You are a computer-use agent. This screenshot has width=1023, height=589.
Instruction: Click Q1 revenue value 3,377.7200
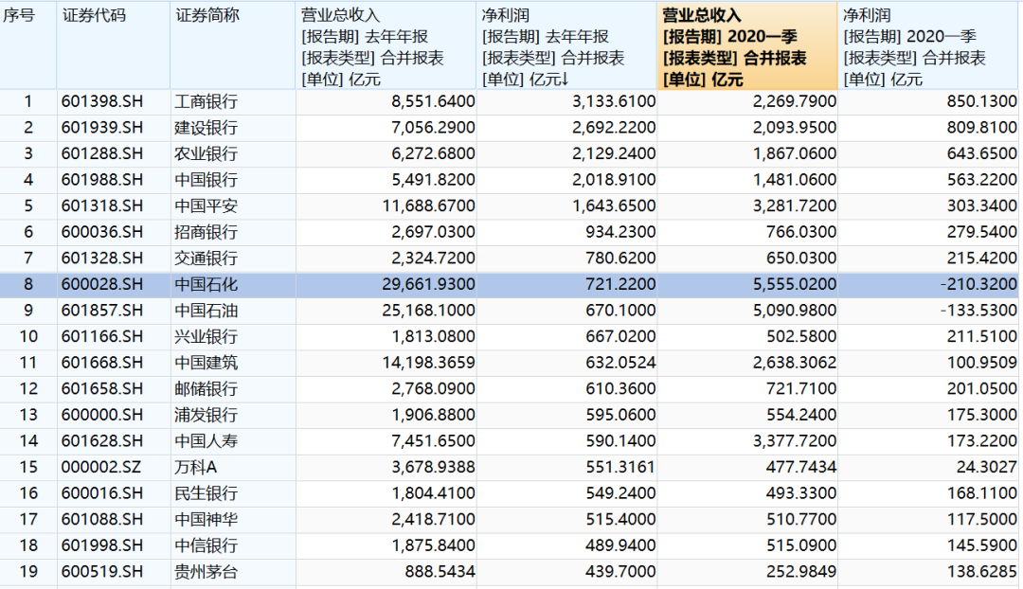coord(795,441)
